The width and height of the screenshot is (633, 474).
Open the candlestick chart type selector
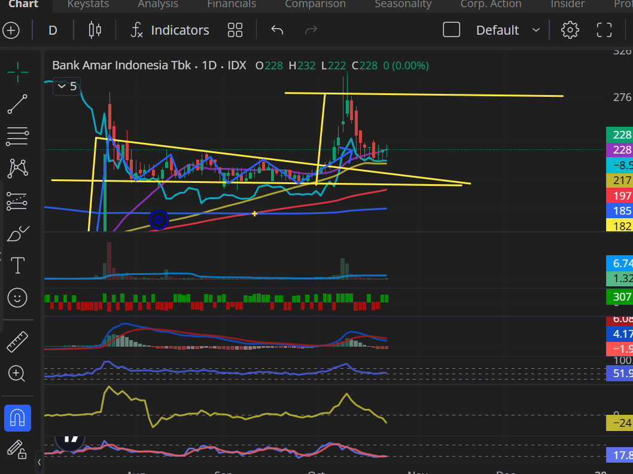click(x=95, y=30)
